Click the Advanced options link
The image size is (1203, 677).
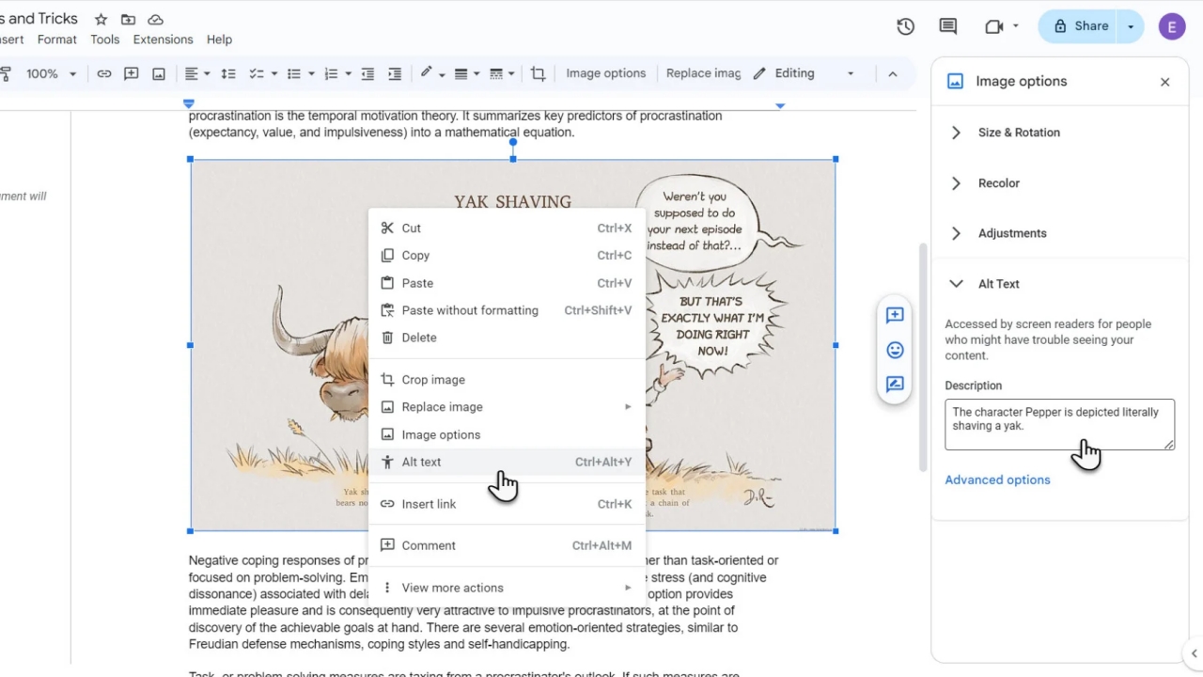[997, 480]
